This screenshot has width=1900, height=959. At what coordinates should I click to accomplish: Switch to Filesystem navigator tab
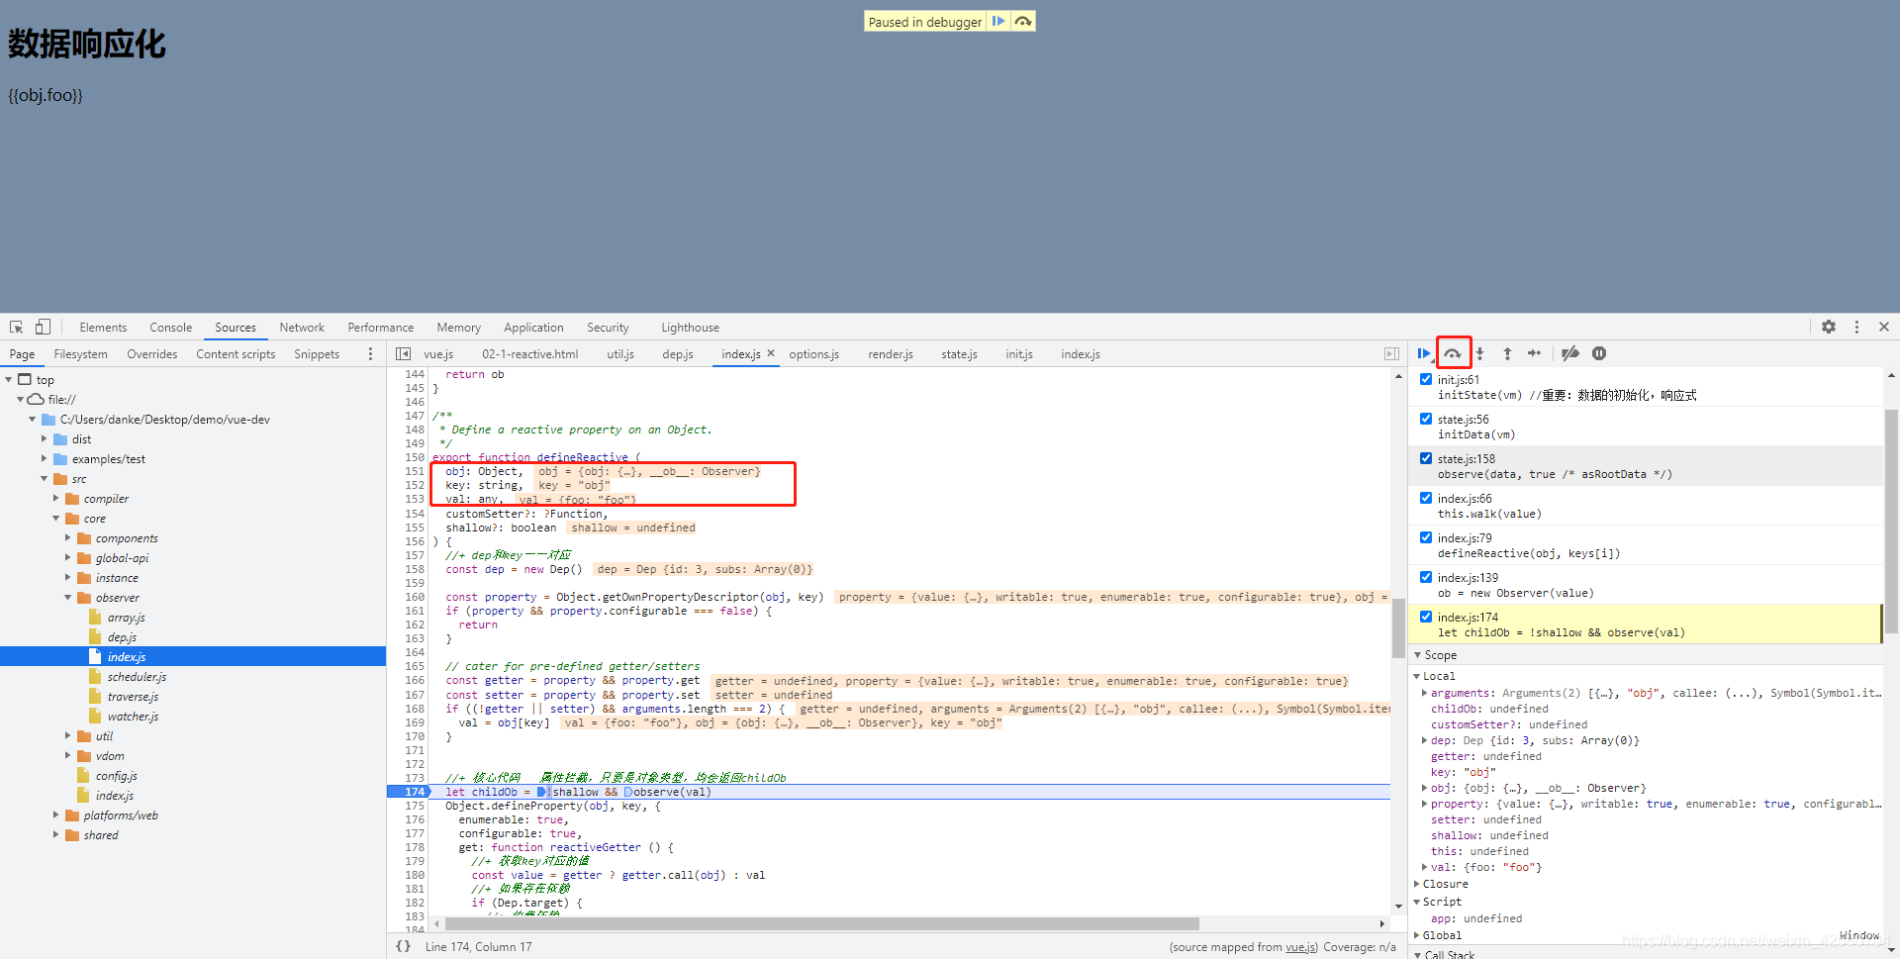[81, 354]
